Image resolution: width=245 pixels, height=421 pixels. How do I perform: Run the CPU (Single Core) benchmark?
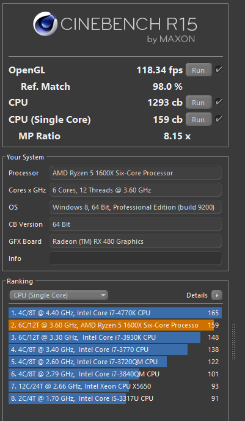pos(199,120)
